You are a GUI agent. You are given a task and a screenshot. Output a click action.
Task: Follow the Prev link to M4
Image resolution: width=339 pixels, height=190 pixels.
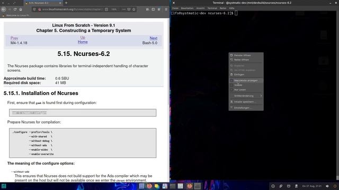point(14,38)
